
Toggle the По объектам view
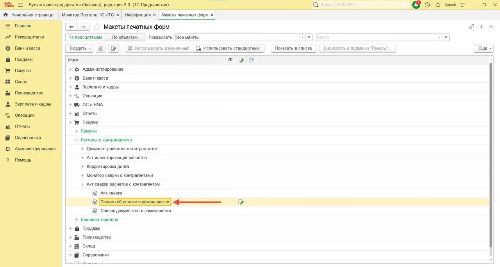[x=125, y=37]
